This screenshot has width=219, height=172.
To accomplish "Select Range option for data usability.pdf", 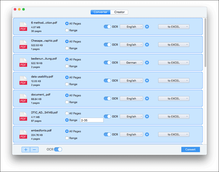I will point(67,84).
